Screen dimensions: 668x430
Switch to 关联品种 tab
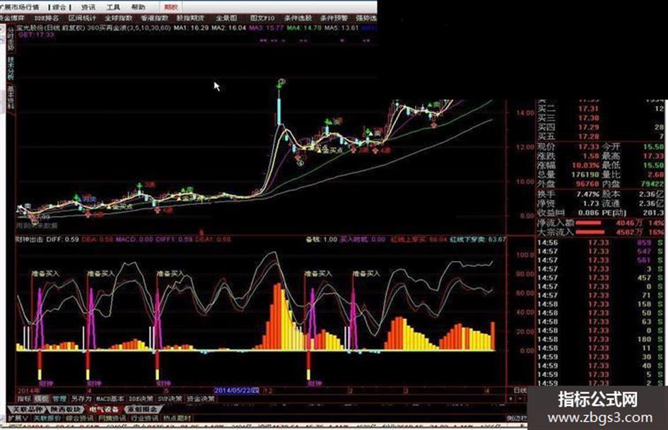[x=28, y=409]
